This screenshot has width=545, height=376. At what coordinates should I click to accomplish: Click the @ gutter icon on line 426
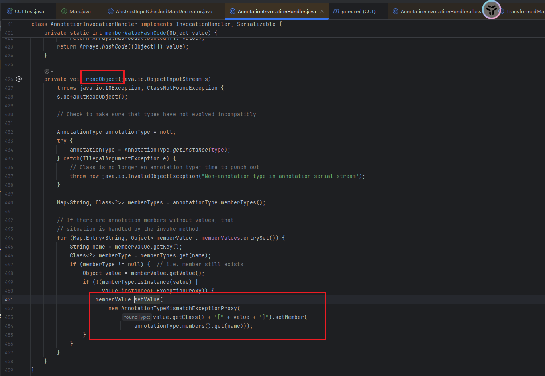coord(19,79)
